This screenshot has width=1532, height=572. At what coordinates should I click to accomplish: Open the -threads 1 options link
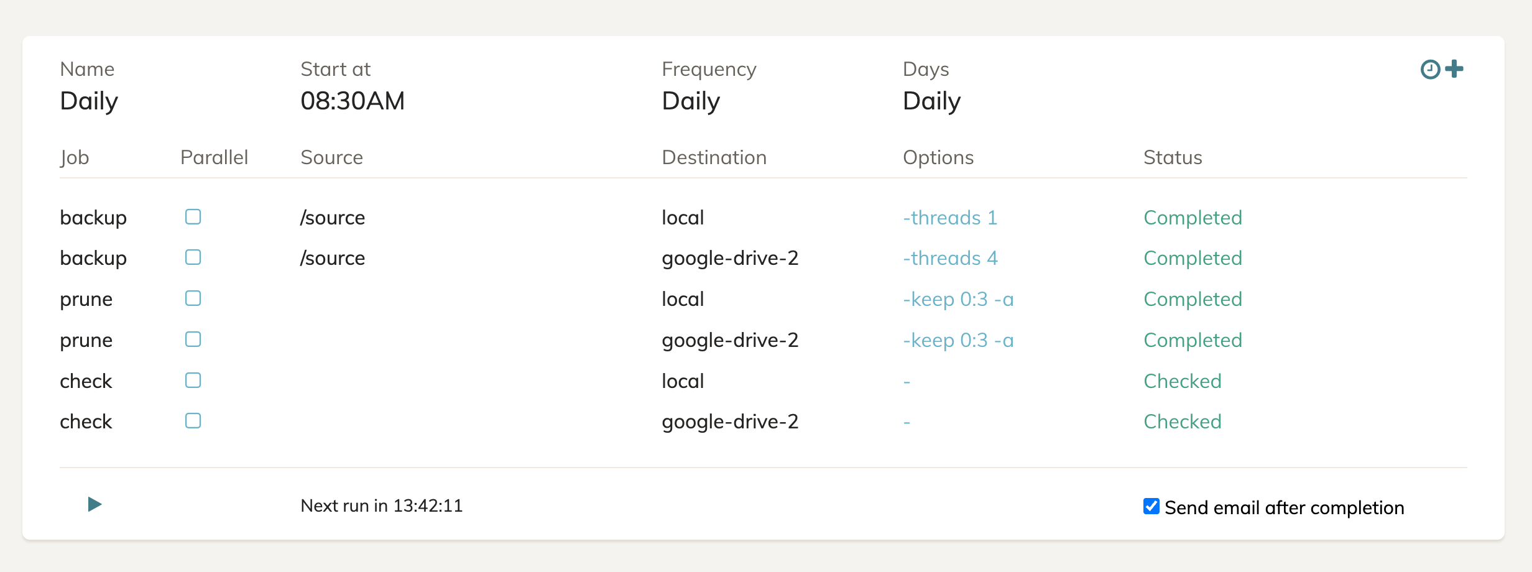point(949,218)
